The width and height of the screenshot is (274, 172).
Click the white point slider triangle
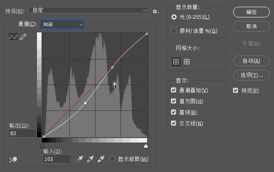coord(146,146)
